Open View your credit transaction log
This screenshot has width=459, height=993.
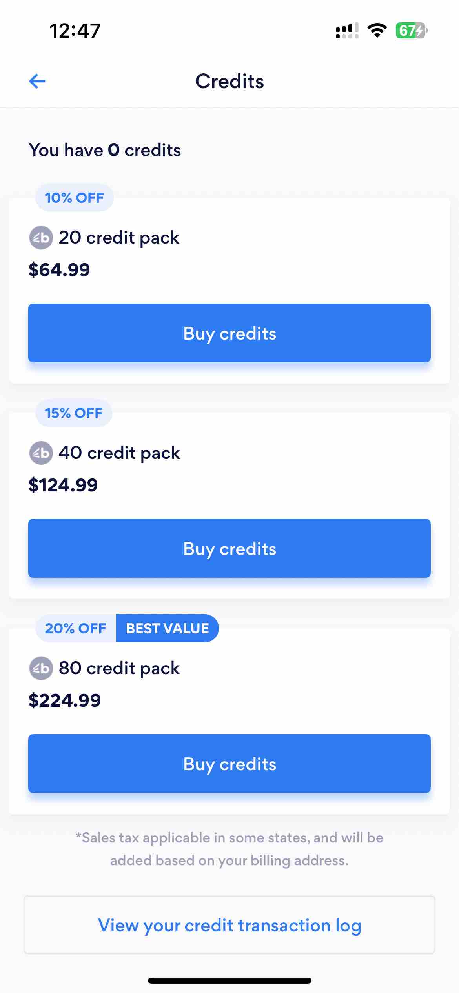(x=229, y=925)
